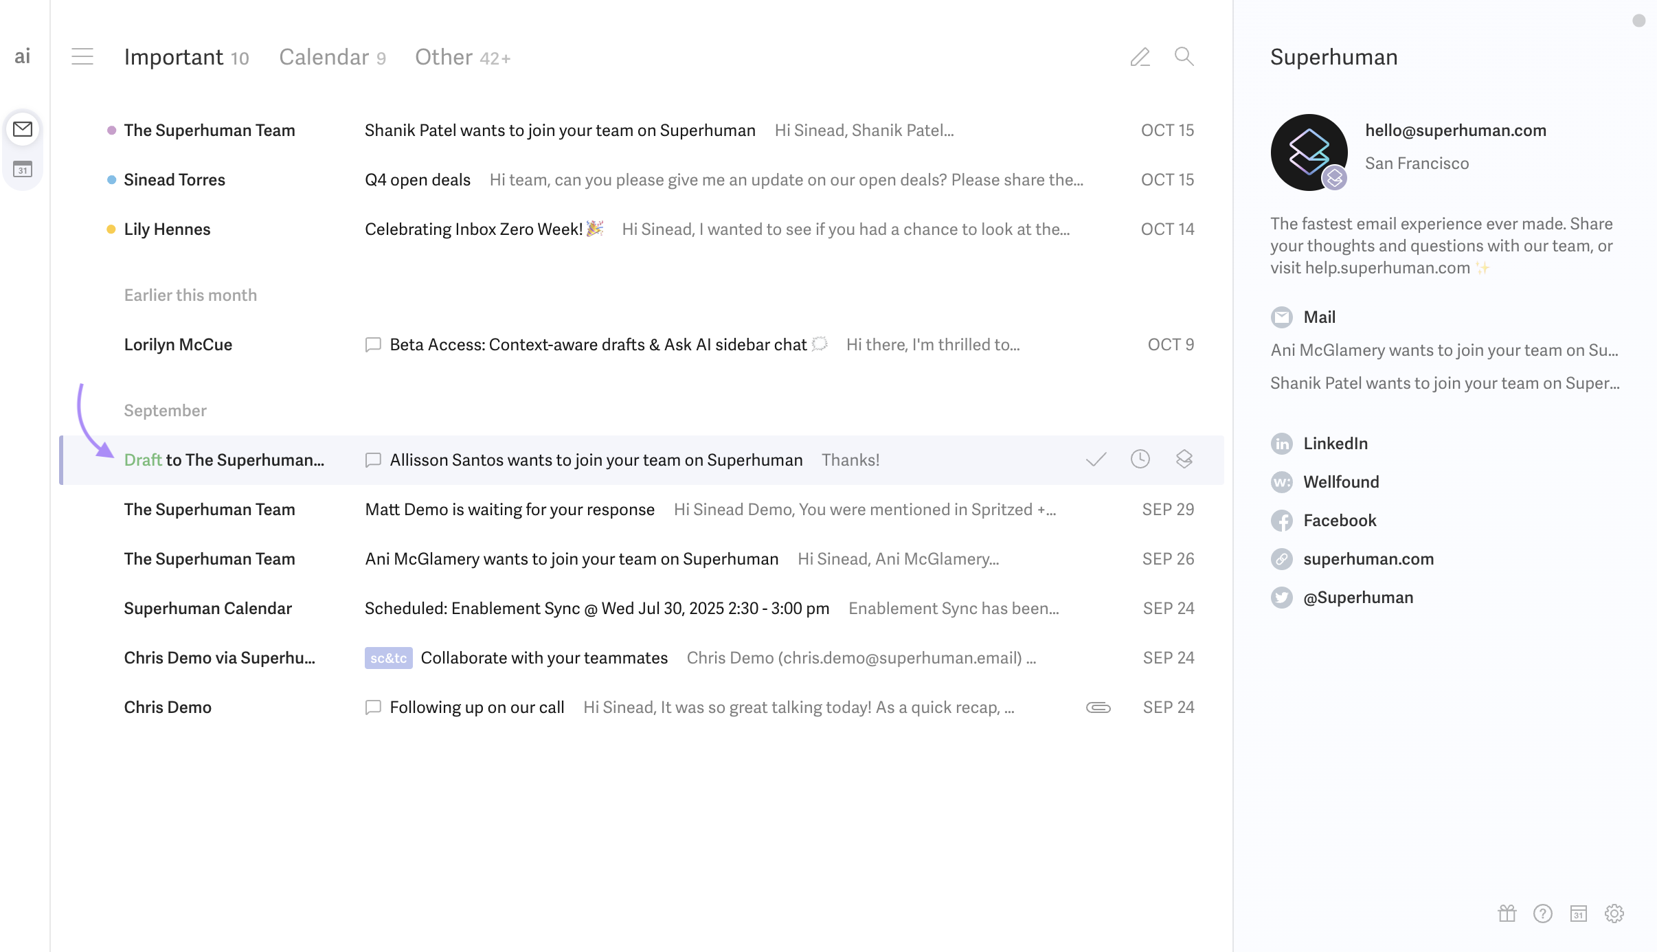Open the superhuman.com website link
Image resolution: width=1657 pixels, height=952 pixels.
click(x=1368, y=558)
